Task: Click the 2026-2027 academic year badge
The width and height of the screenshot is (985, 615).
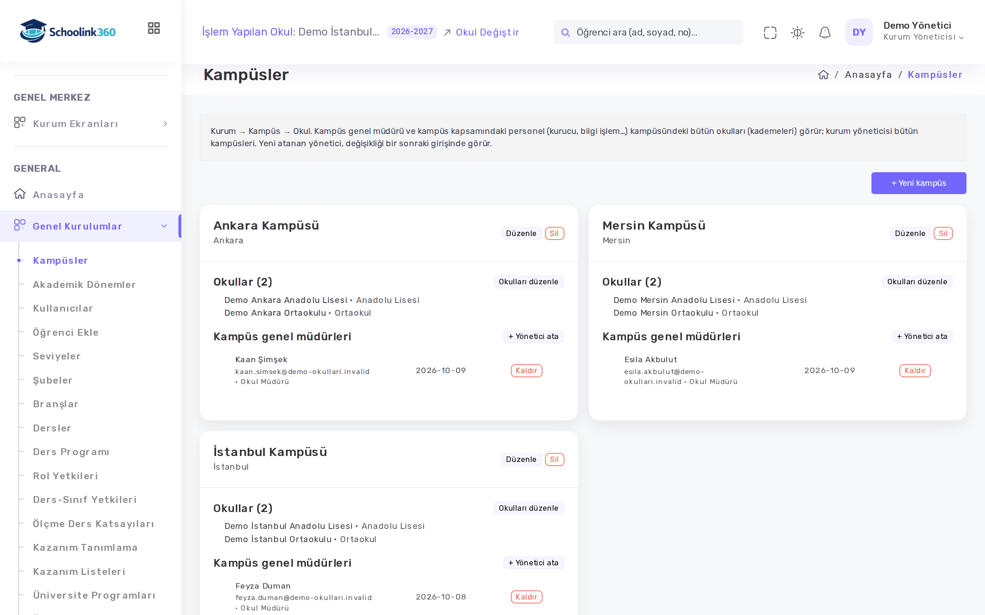Action: point(412,32)
